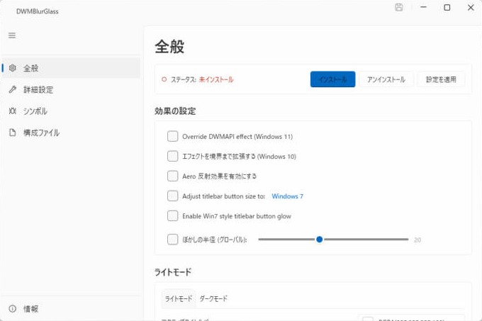This screenshot has height=321, width=482.
Task: Click the 設定を適用 button
Action: pyautogui.click(x=441, y=79)
